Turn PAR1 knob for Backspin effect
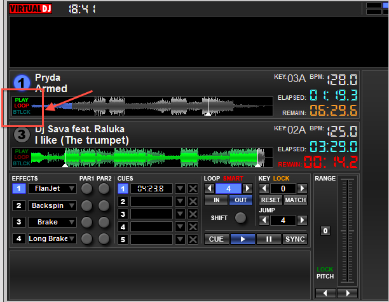Viewport: 389px width, 302px height. pos(87,205)
